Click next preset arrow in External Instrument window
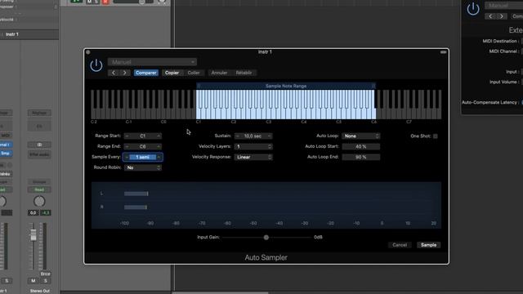 point(502,16)
